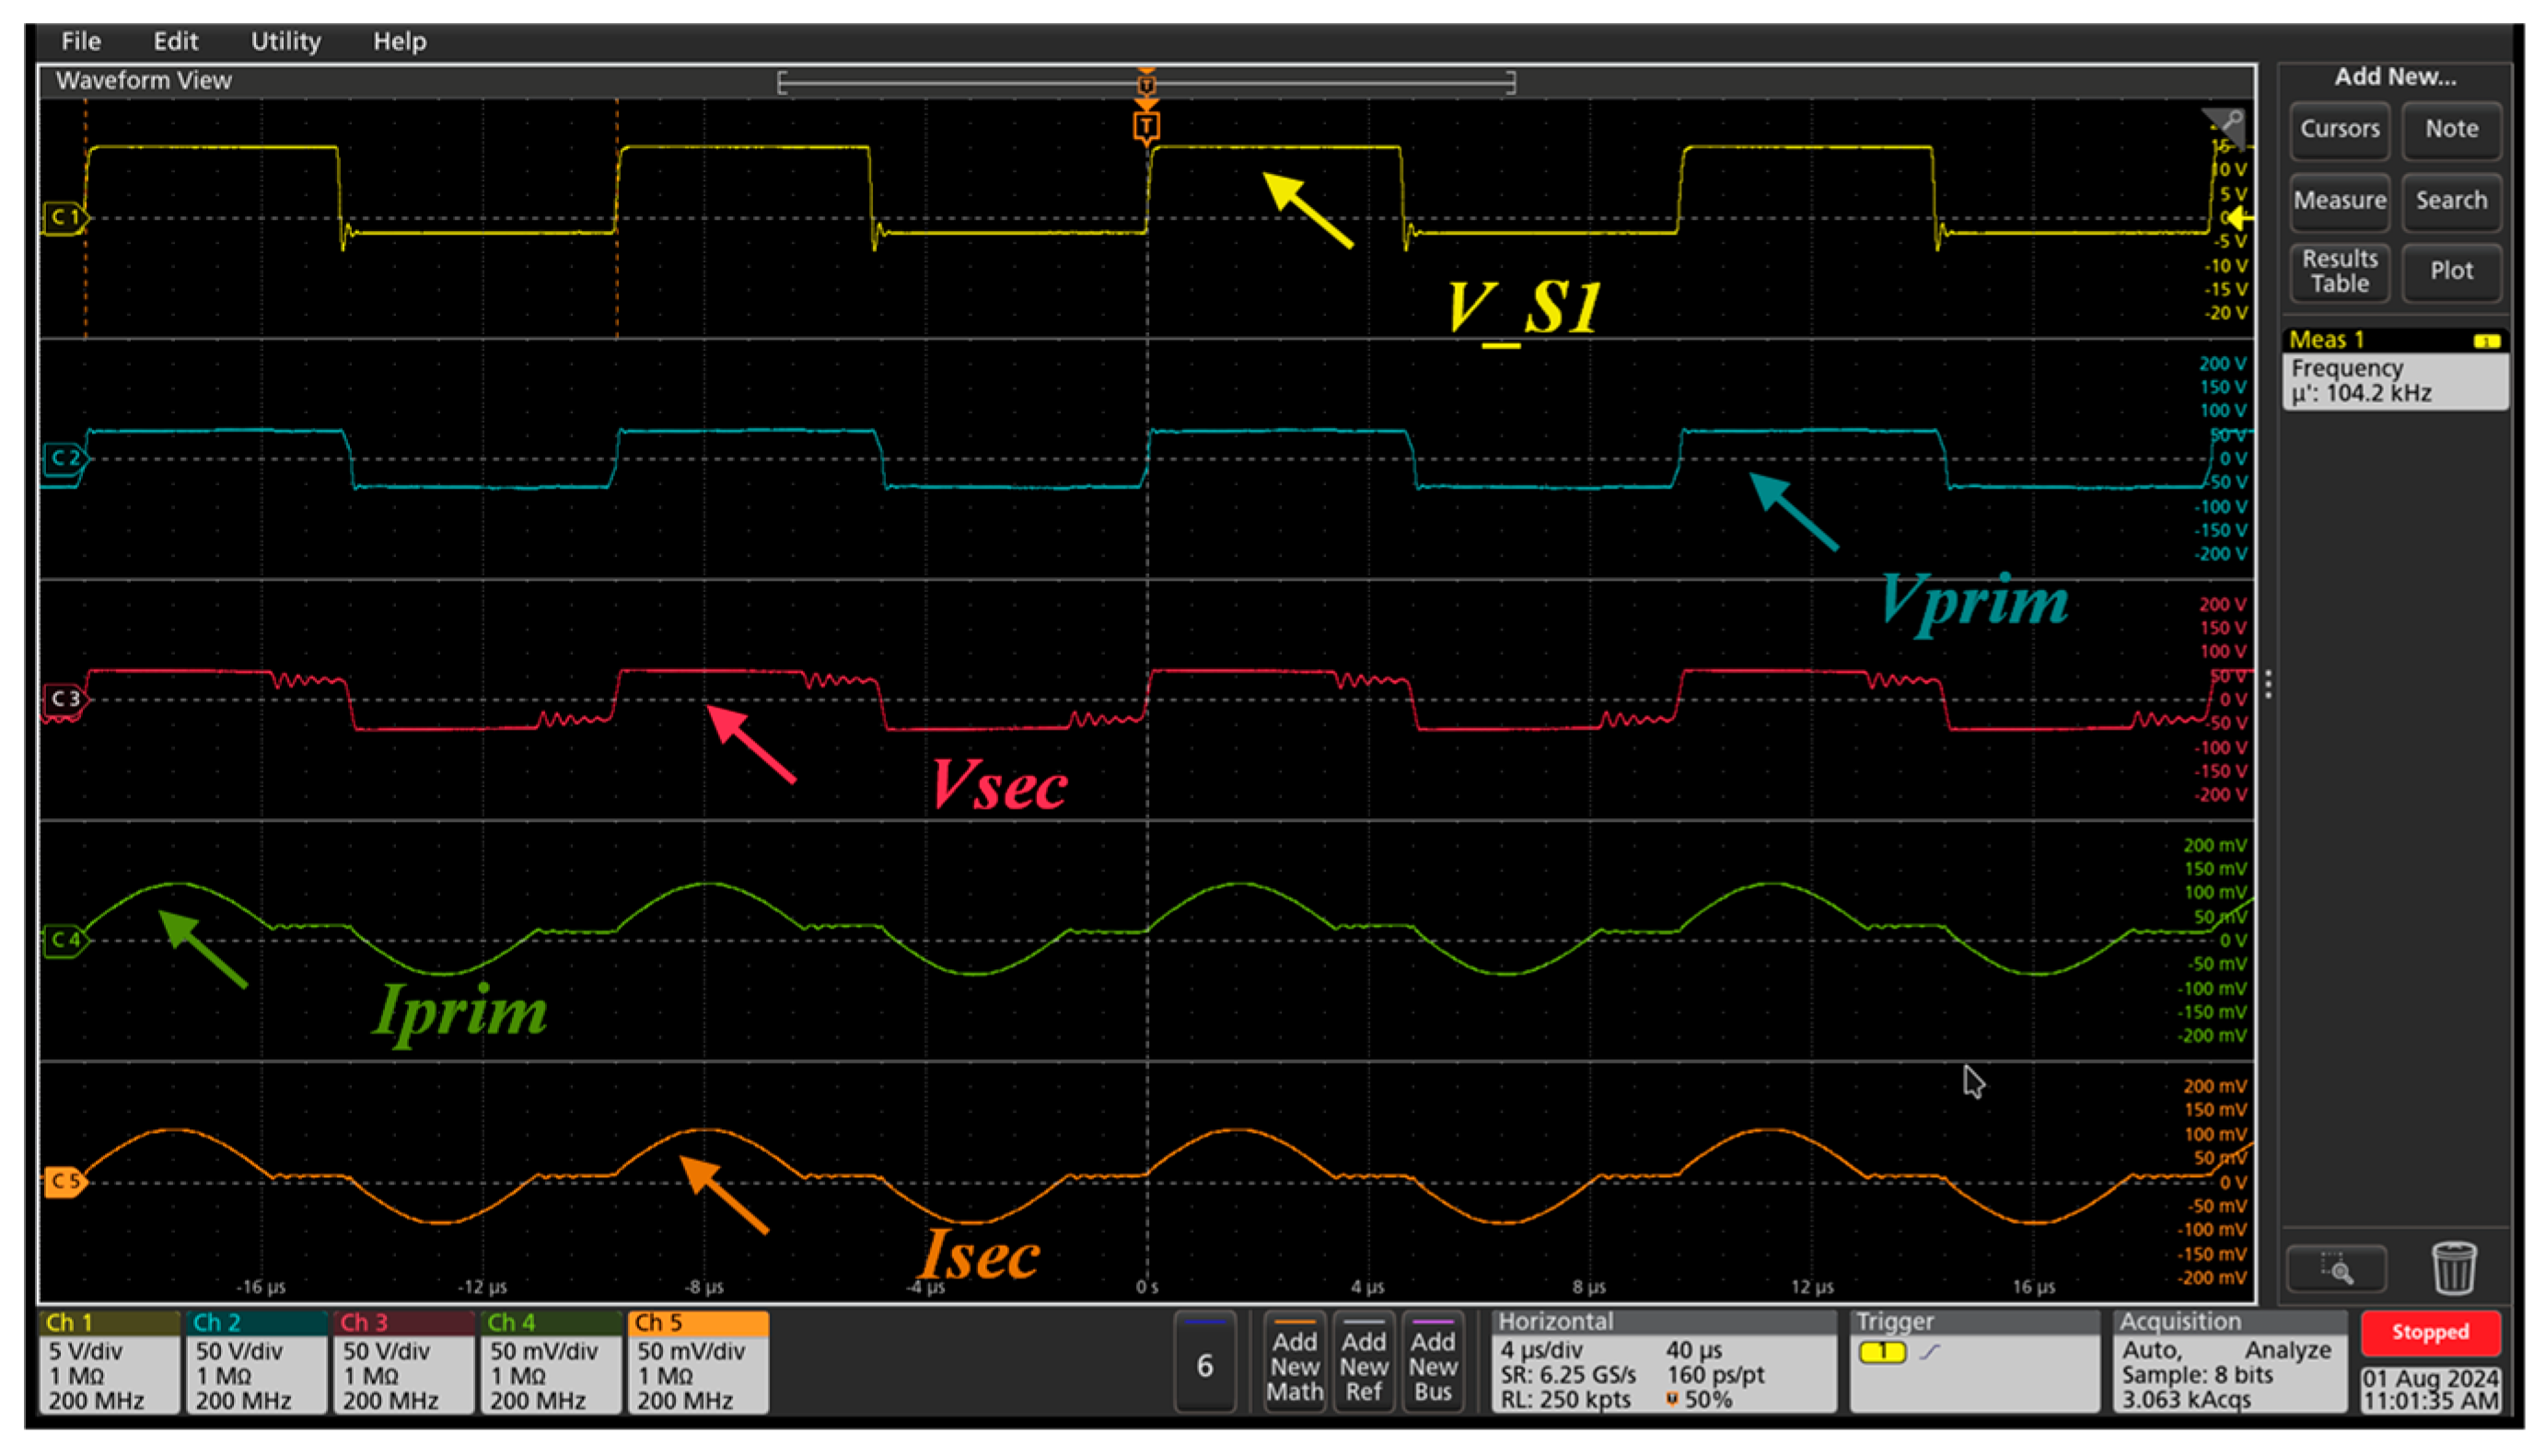Open the Acquisition settings badge
This screenshot has width=2545, height=1456.
(x=2229, y=1362)
